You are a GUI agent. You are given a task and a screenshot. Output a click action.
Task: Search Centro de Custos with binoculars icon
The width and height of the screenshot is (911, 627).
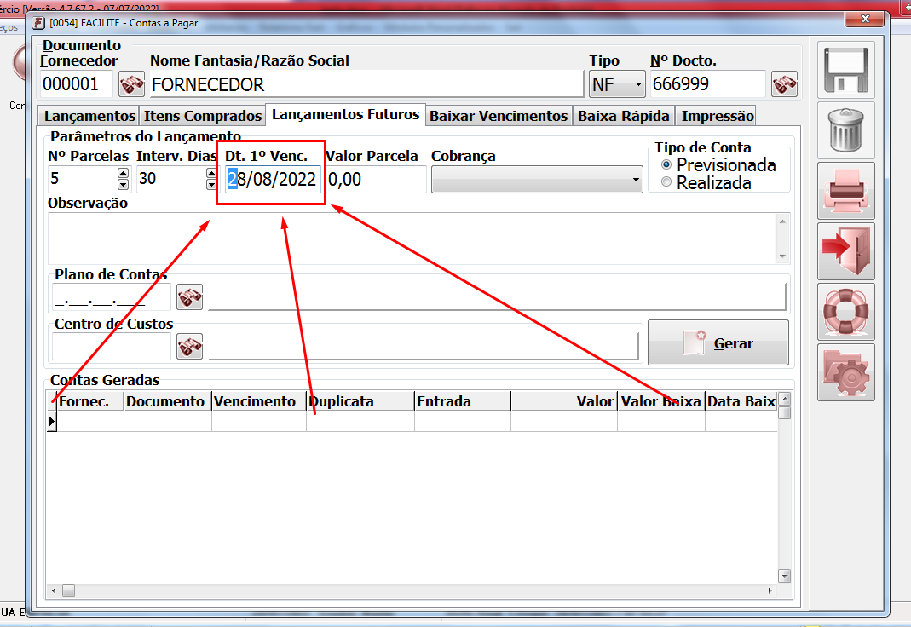[x=189, y=346]
